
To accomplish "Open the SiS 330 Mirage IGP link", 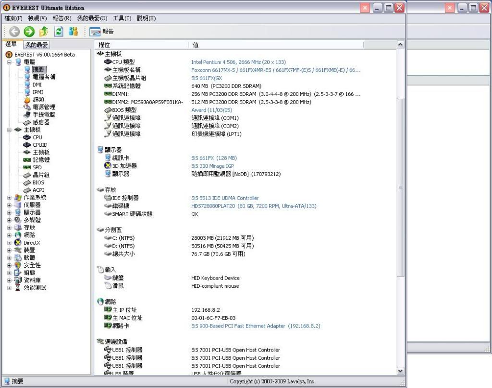I will click(212, 166).
